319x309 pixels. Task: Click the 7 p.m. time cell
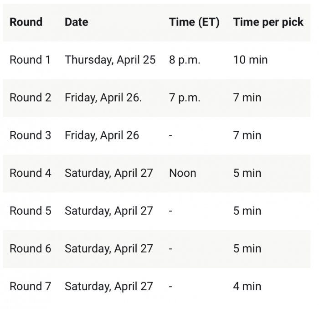pyautogui.click(x=185, y=98)
